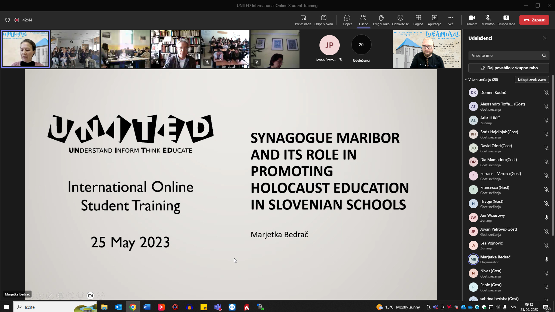This screenshot has width=555, height=312.
Task: Open the Aplikacije apps menu
Action: pyautogui.click(x=434, y=20)
